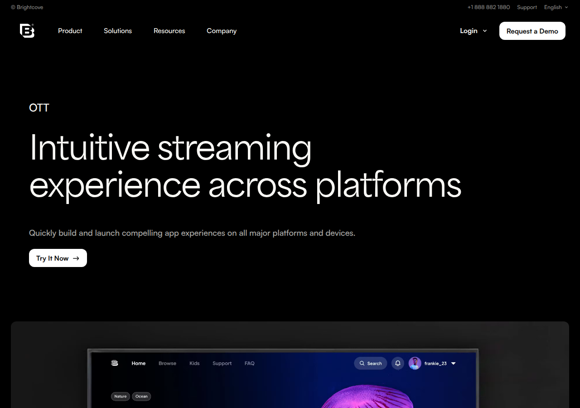Select the Home tab in the preview
Viewport: 580px width, 408px height.
(x=139, y=363)
